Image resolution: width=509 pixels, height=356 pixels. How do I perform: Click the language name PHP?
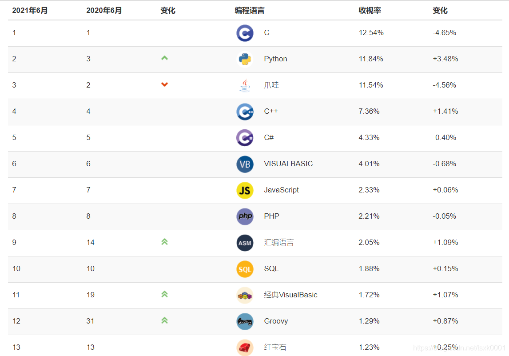(x=272, y=216)
